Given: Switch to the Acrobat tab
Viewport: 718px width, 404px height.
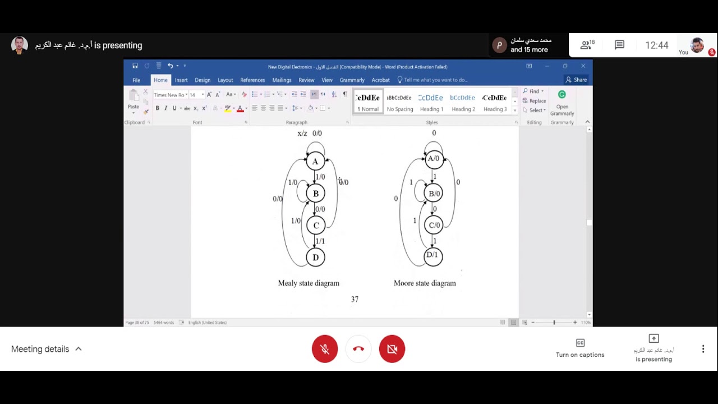Looking at the screenshot, I should pyautogui.click(x=380, y=80).
